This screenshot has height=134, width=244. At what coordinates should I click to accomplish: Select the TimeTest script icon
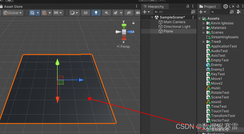point(208,106)
